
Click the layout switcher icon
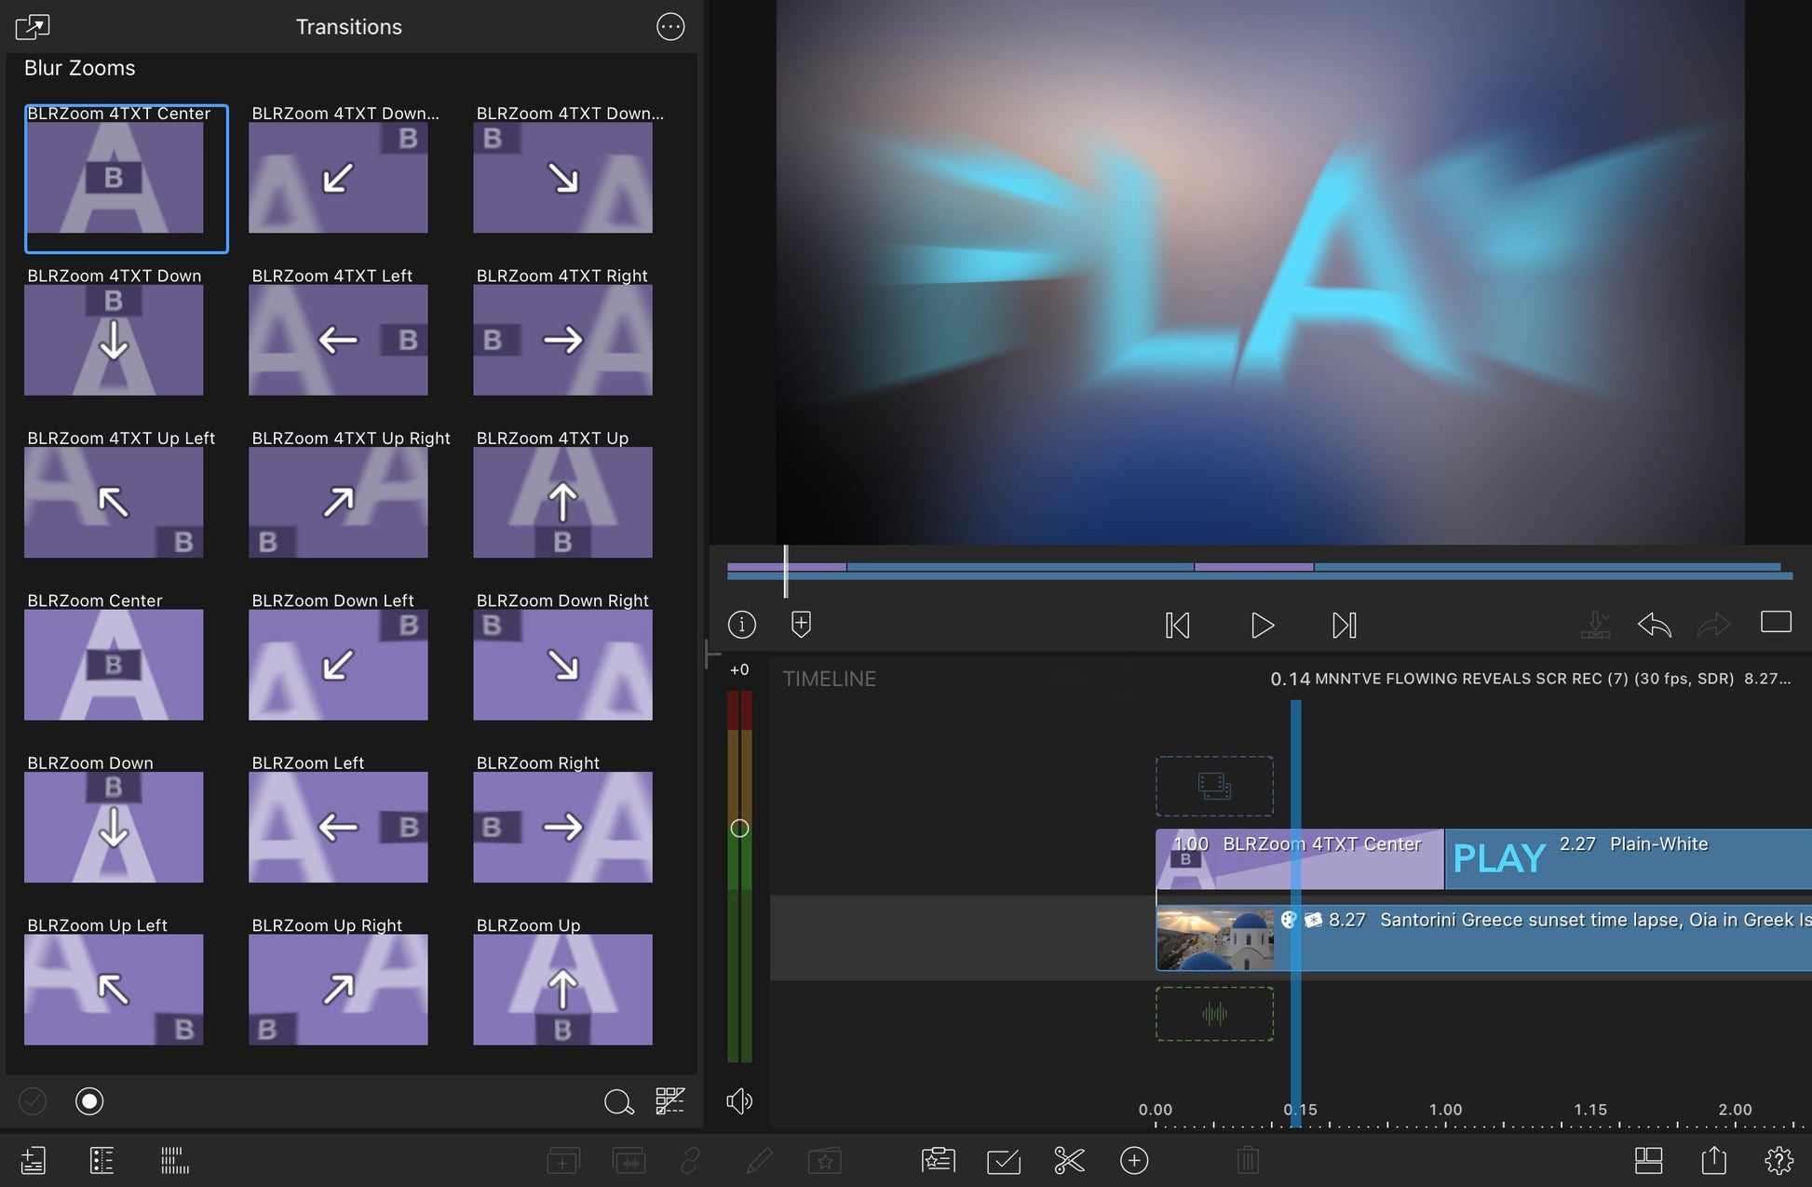coord(1648,1160)
